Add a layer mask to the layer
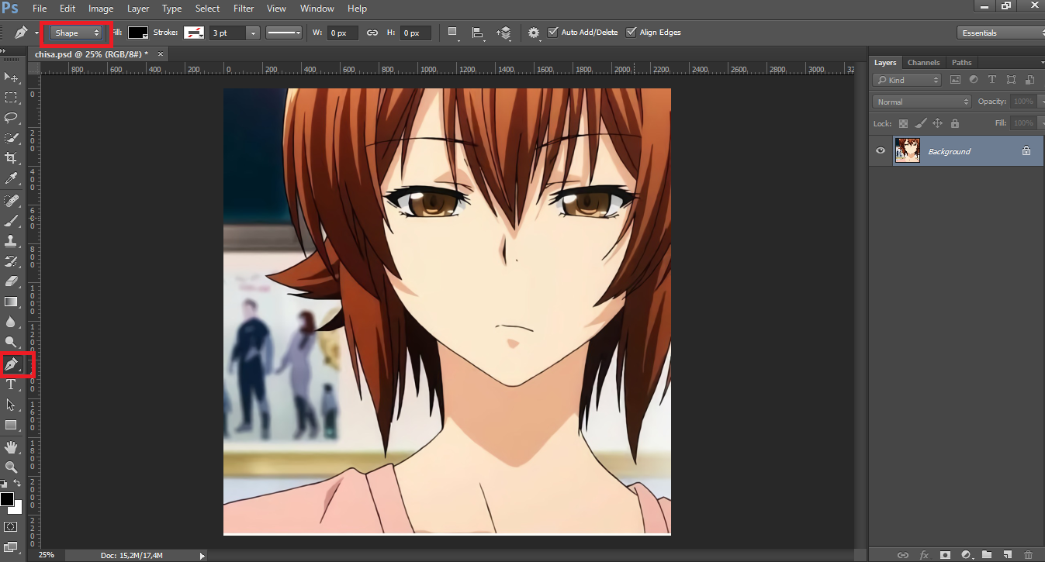 [x=946, y=555]
